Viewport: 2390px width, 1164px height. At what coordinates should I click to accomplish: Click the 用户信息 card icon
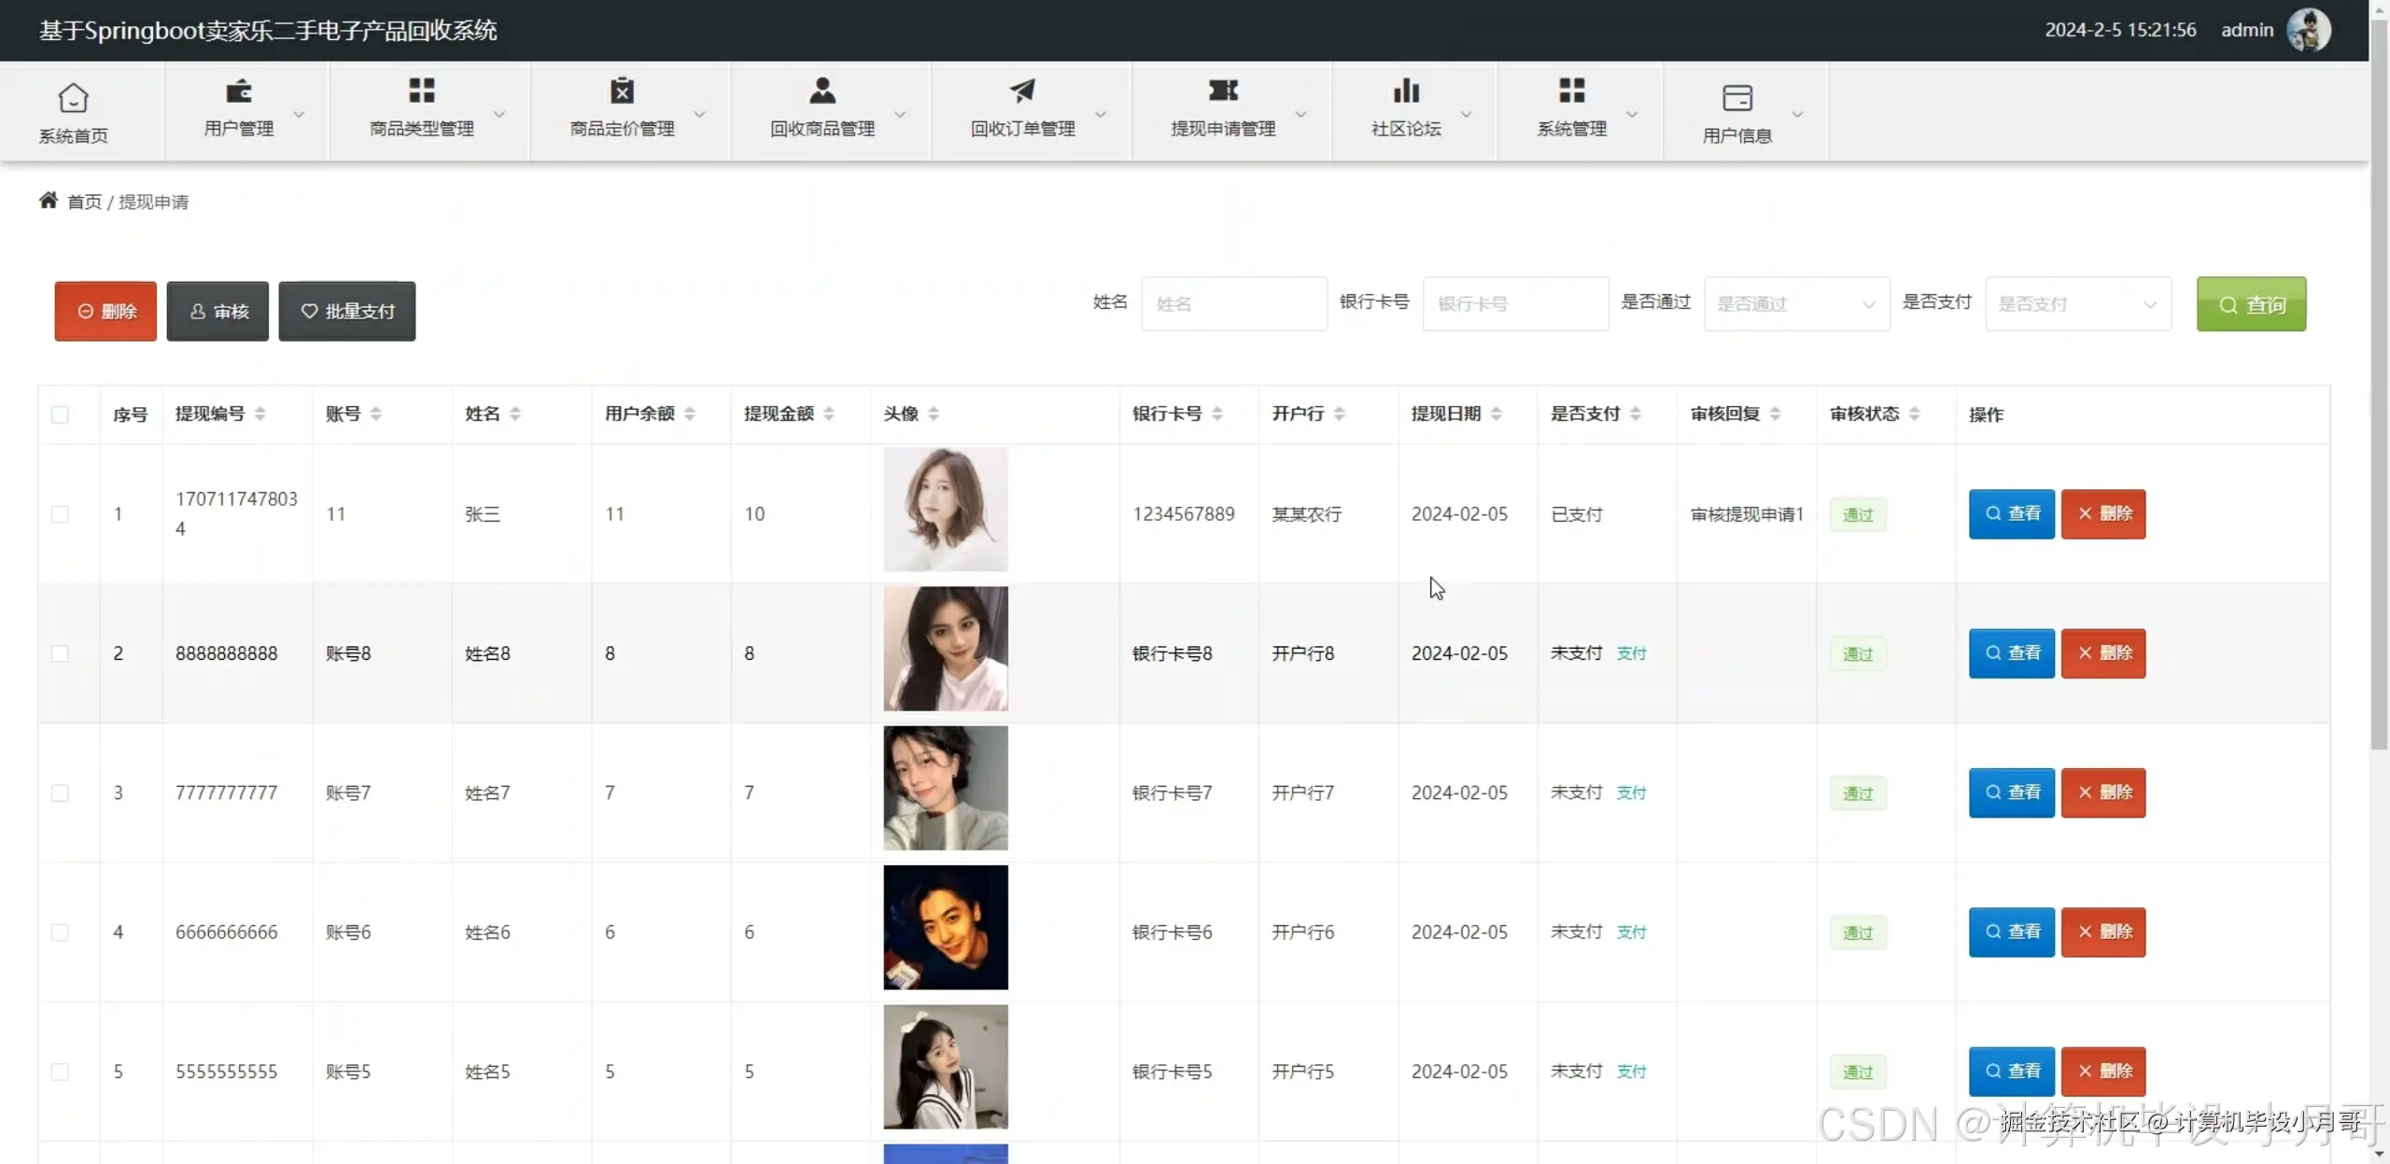(x=1737, y=98)
